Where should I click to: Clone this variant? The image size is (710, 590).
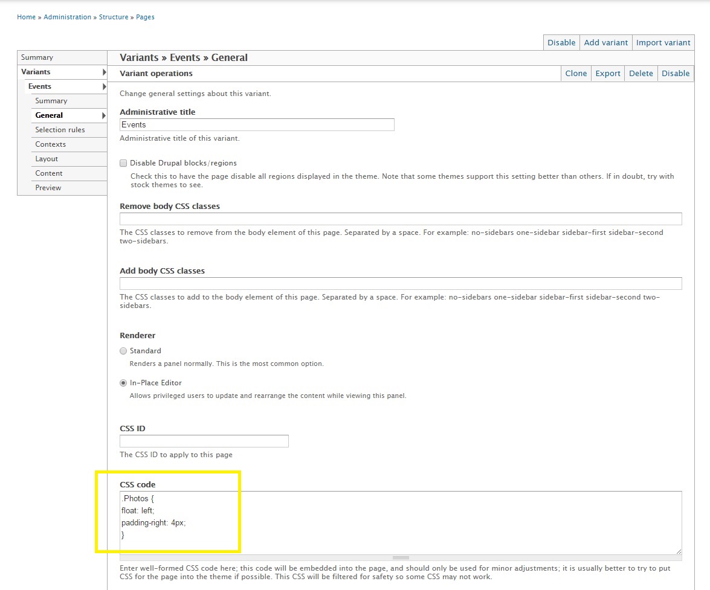[x=575, y=73]
